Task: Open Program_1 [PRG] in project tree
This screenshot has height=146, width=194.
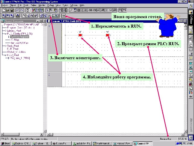Action: tap(20, 58)
